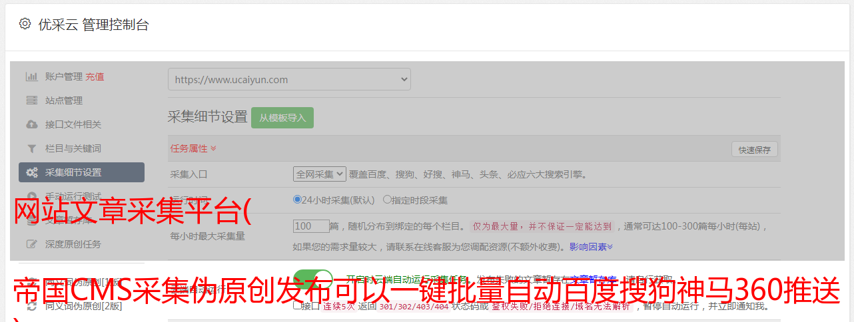Click the 采集细节设置 page heading
This screenshot has width=854, height=322.
coord(207,117)
